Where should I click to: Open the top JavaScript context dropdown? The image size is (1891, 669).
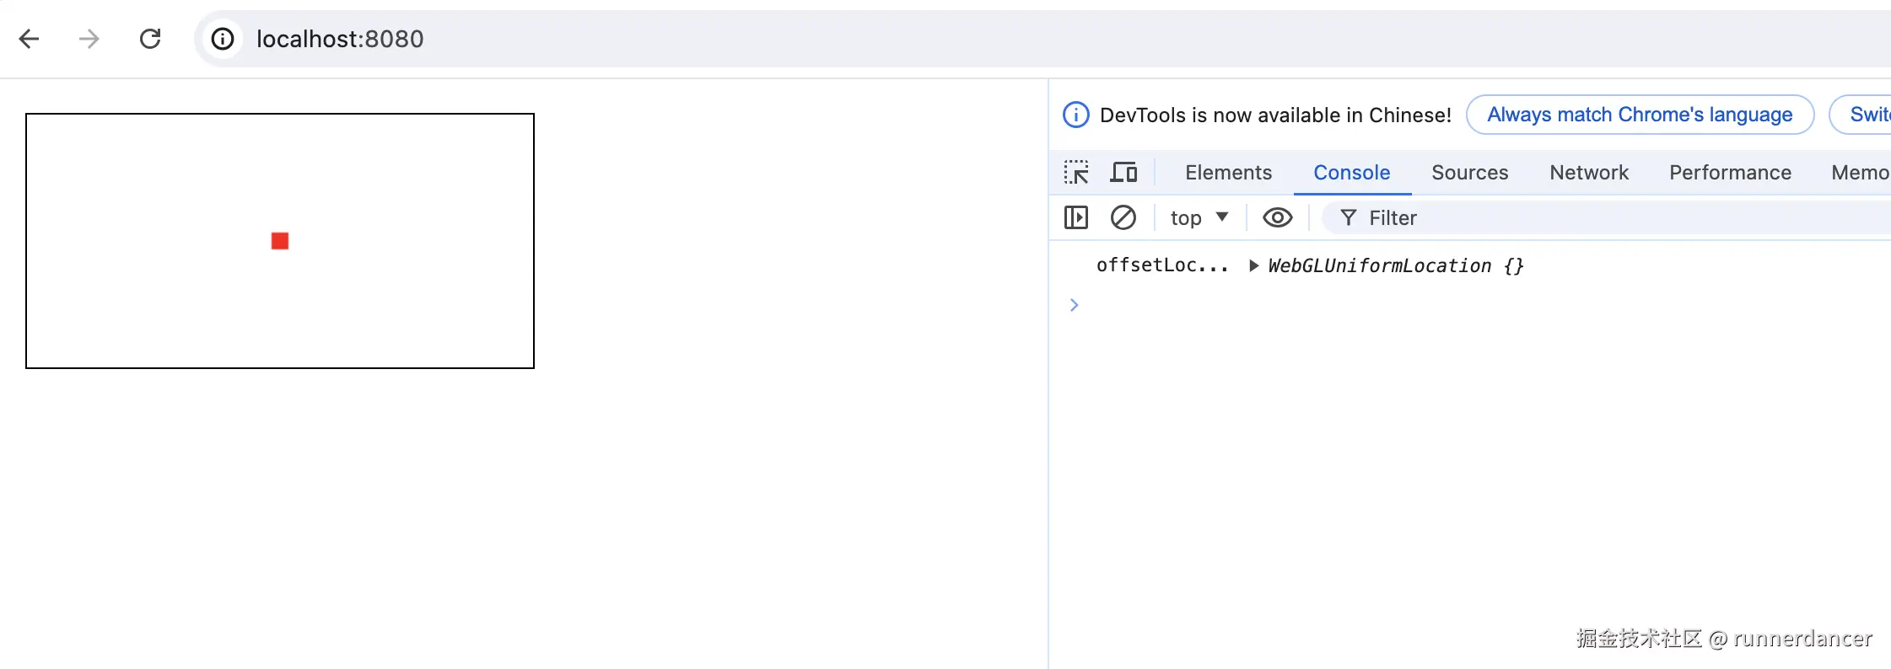pyautogui.click(x=1199, y=218)
